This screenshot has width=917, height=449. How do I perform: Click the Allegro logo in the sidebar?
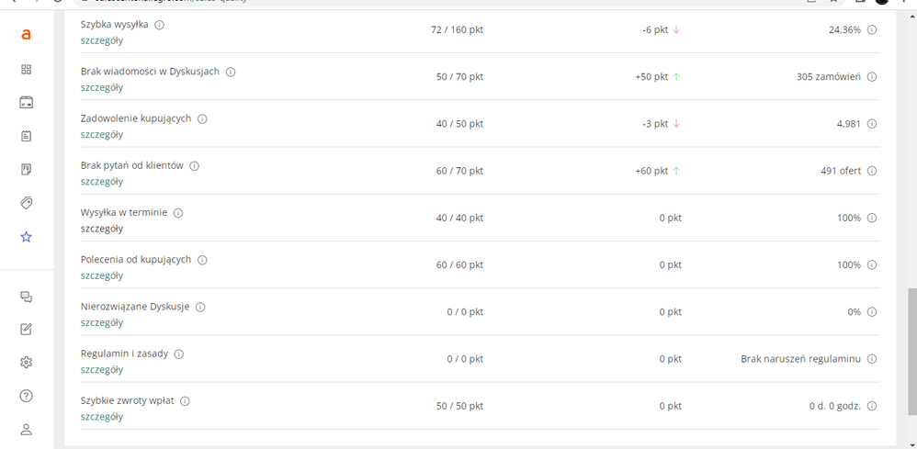(26, 35)
